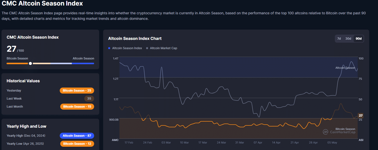Click the CoinMarketCap watermark logo
The width and height of the screenshot is (378, 150).
[326, 132]
